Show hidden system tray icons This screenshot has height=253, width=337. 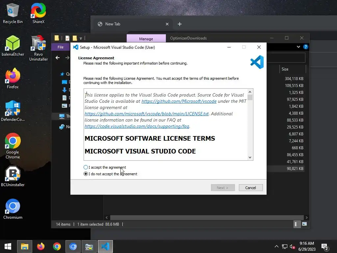[x=276, y=246]
